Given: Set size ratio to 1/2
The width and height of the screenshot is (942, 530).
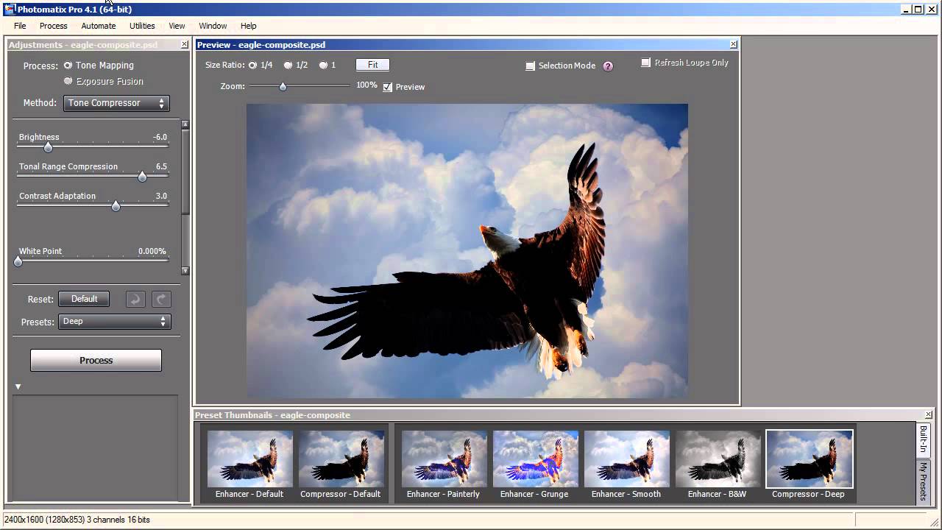Looking at the screenshot, I should coord(288,65).
